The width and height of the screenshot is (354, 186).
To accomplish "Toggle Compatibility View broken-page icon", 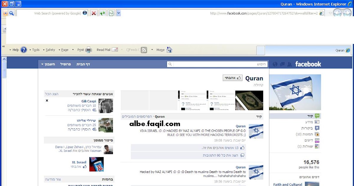I will tap(111, 13).
